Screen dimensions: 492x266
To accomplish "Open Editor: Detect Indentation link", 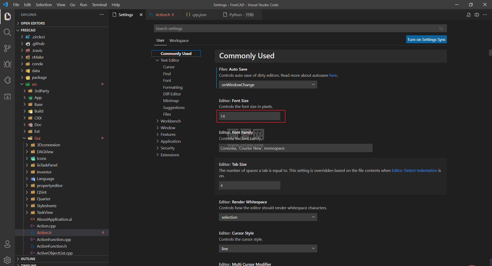I will click(414, 170).
